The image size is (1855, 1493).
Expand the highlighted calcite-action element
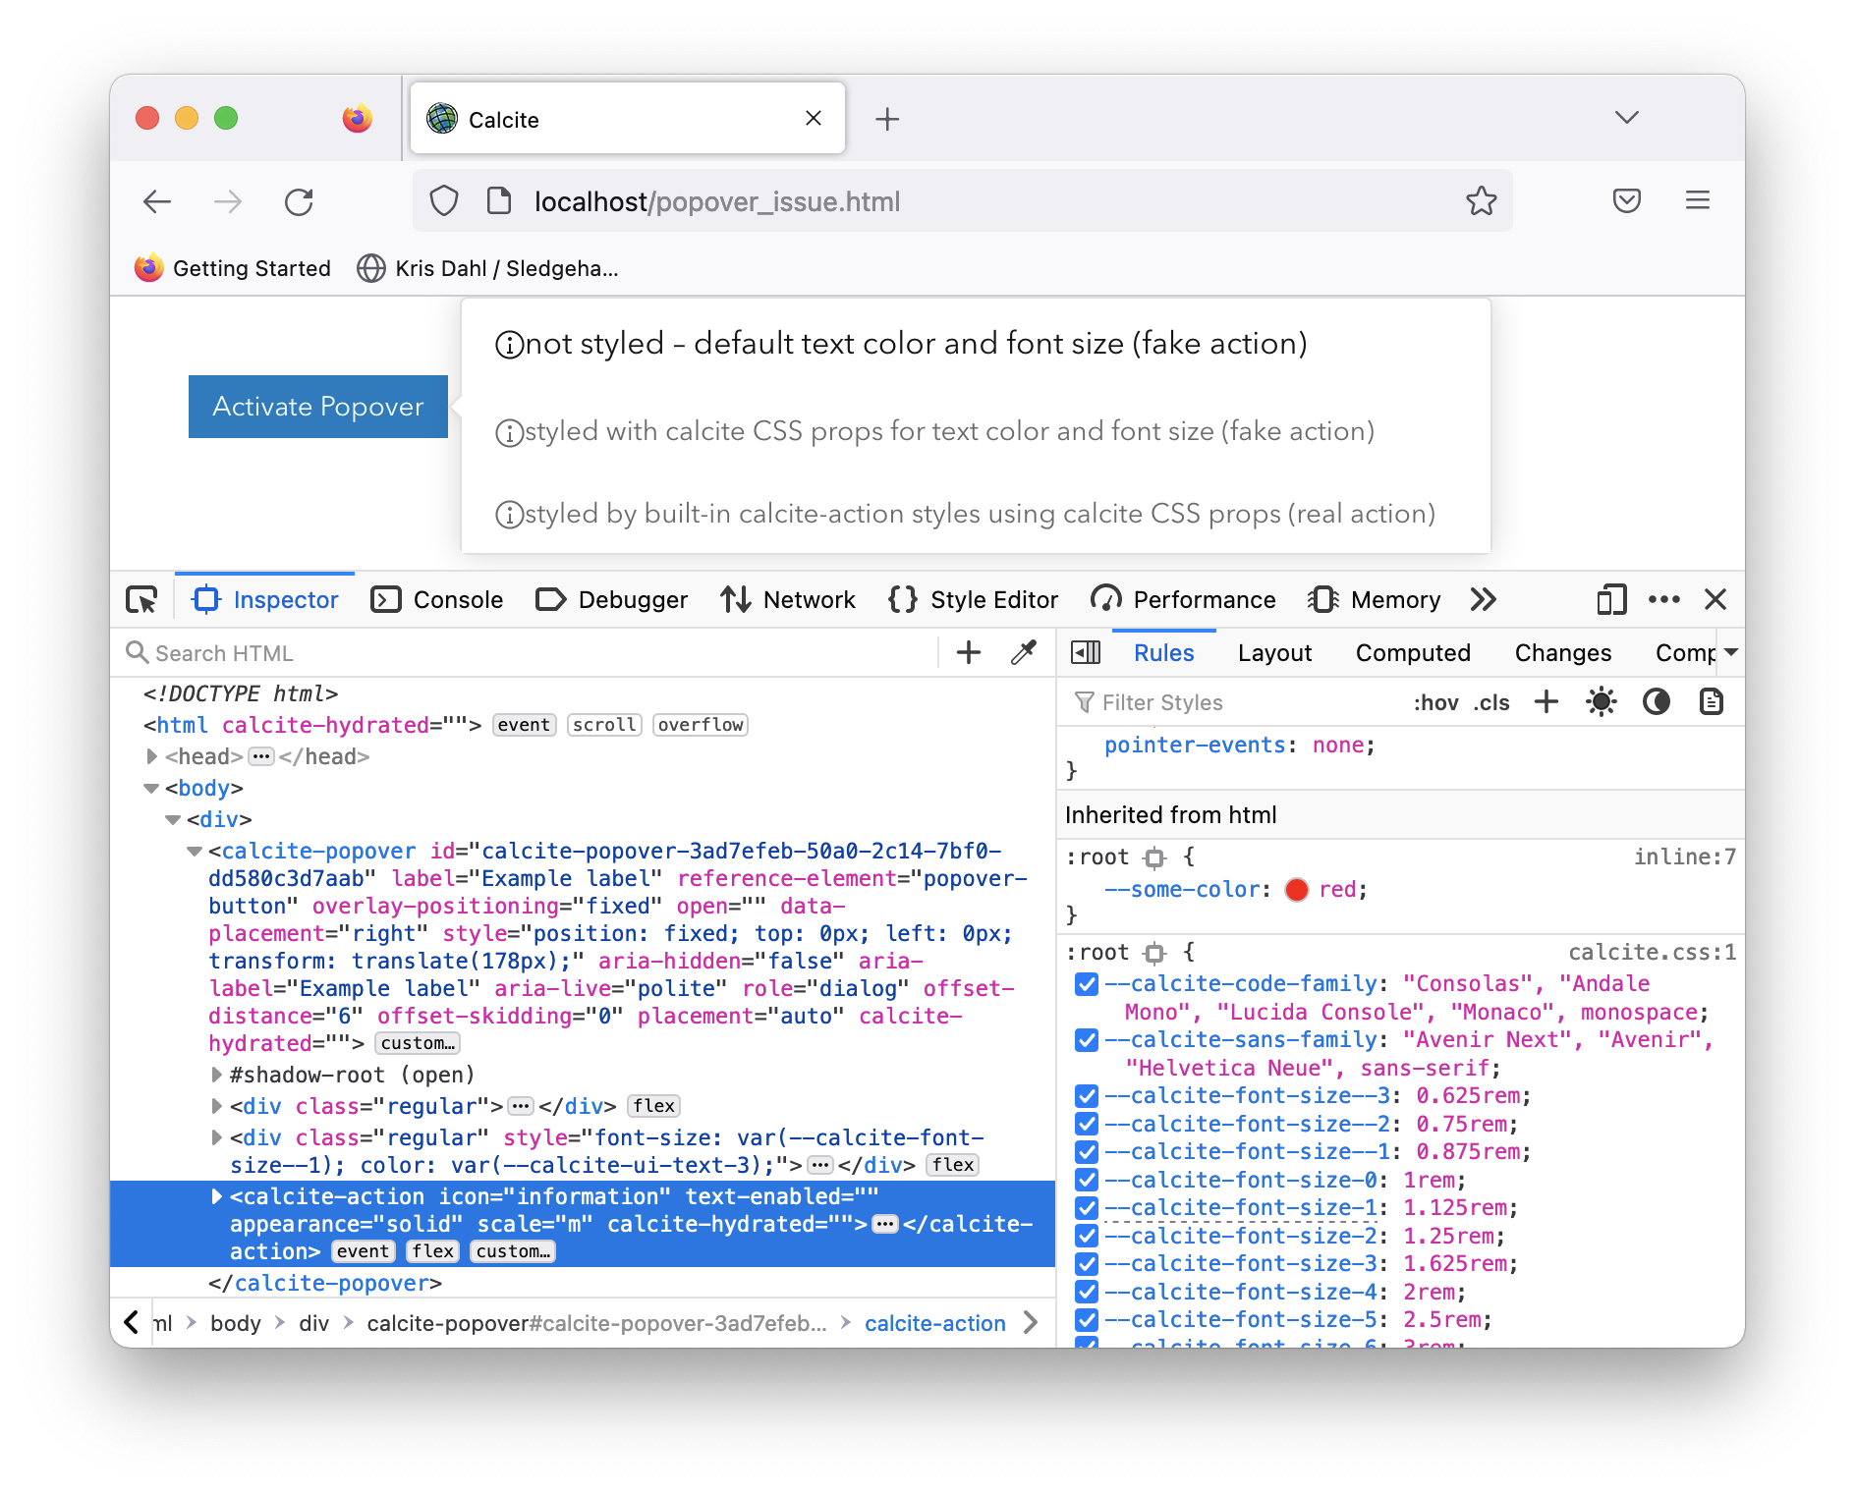(215, 1196)
